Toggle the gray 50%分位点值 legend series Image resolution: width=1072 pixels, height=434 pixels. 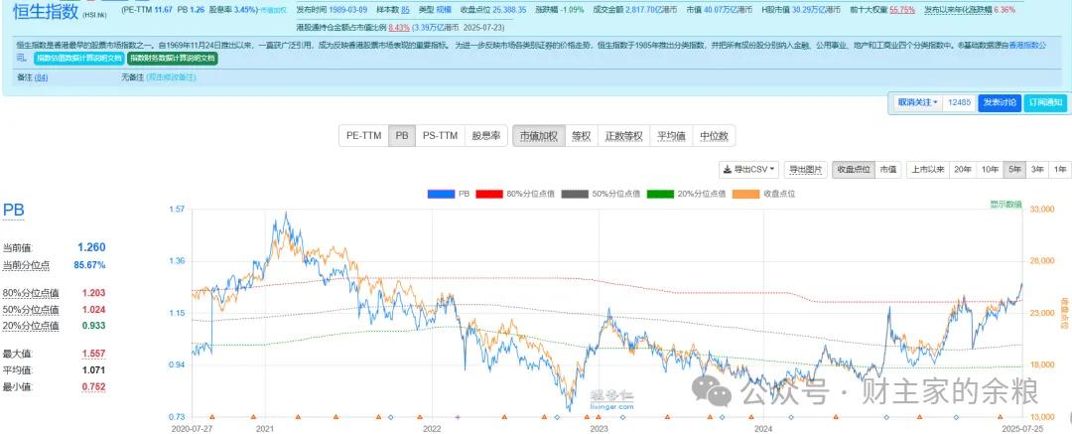(601, 194)
